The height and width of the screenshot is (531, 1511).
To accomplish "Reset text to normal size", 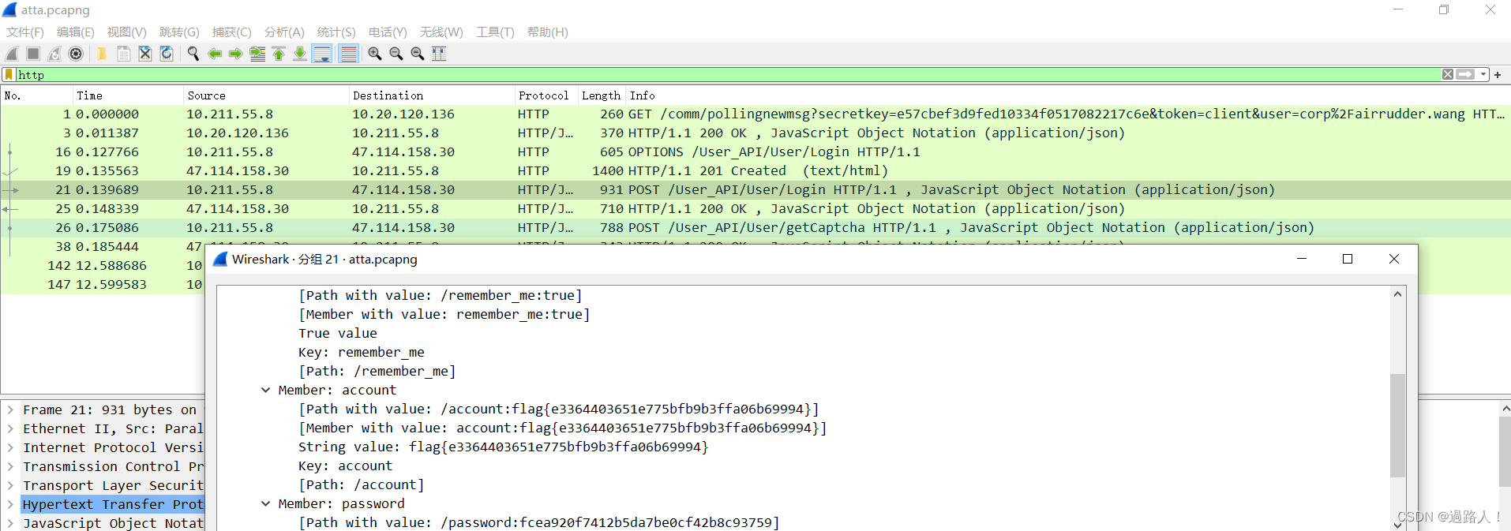I will [x=418, y=54].
